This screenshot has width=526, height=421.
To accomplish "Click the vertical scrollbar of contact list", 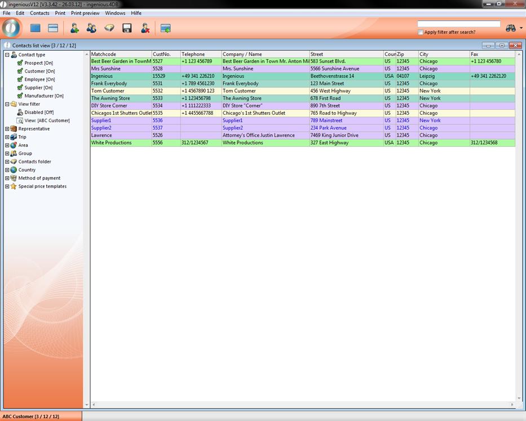I will (518, 225).
